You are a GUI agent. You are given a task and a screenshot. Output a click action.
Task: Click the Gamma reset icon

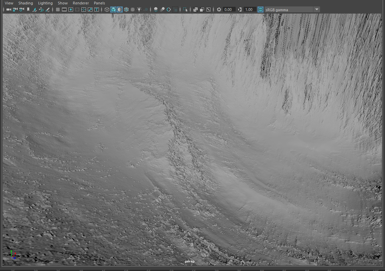click(x=240, y=10)
